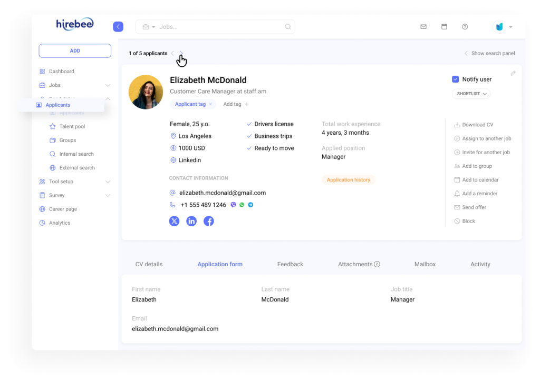This screenshot has height=382, width=540.
Task: Open the messages envelope icon in the top bar
Action: (423, 26)
